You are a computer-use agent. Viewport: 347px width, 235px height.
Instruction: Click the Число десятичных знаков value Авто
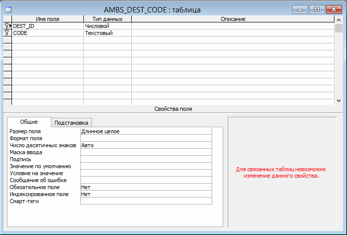pyautogui.click(x=146, y=145)
